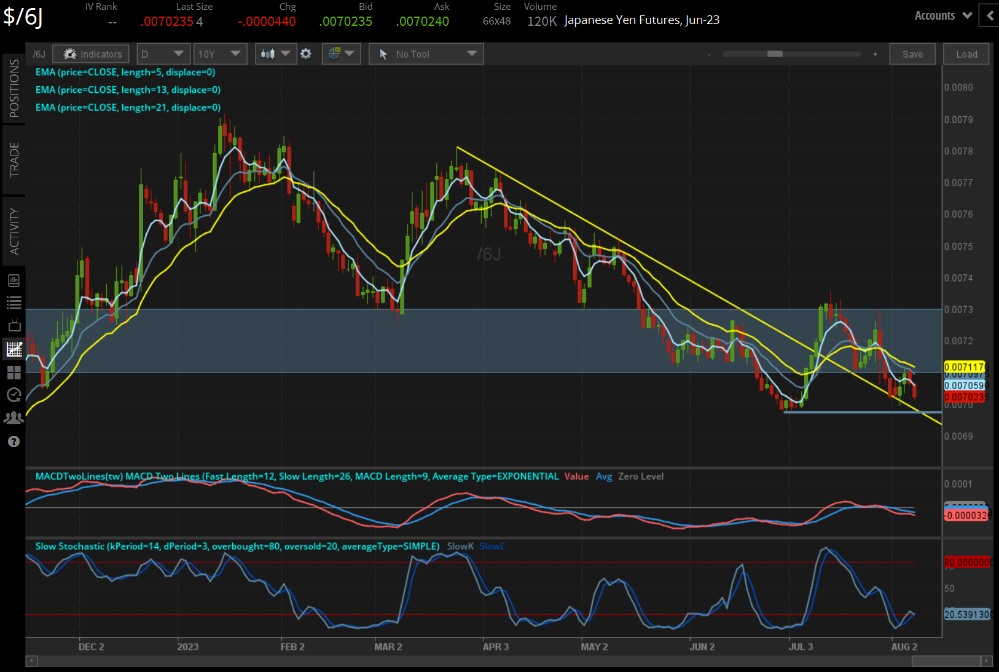Open the news panel icon in sidebar
The image size is (999, 672).
tap(14, 280)
